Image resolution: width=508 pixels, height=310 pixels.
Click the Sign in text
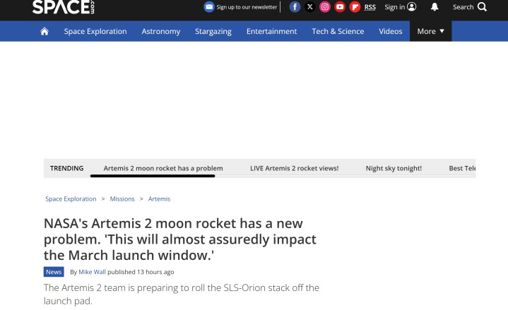pos(395,7)
